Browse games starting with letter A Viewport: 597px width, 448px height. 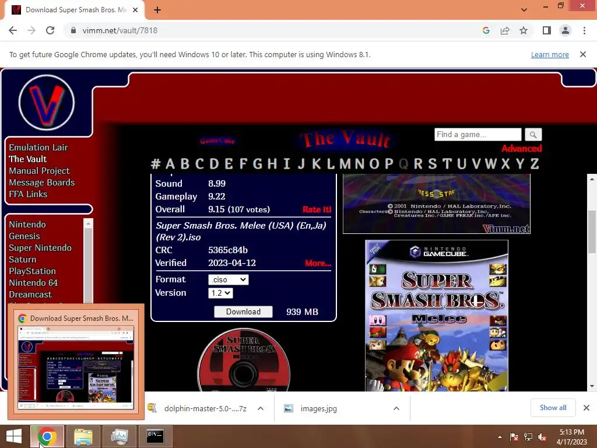[x=170, y=164]
